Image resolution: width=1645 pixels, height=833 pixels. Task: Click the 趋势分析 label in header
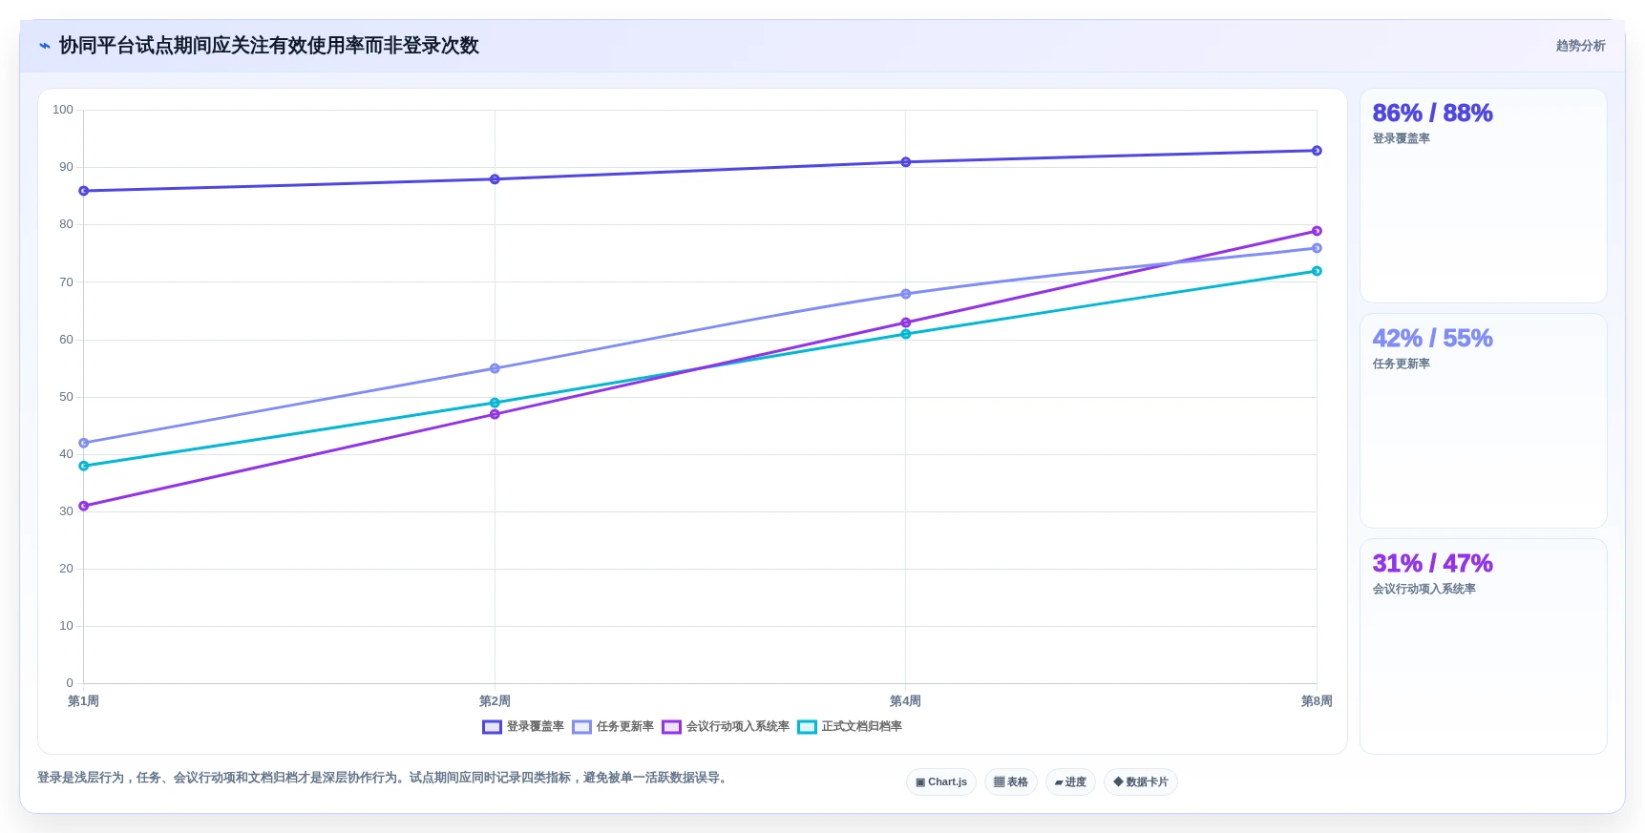coord(1580,46)
